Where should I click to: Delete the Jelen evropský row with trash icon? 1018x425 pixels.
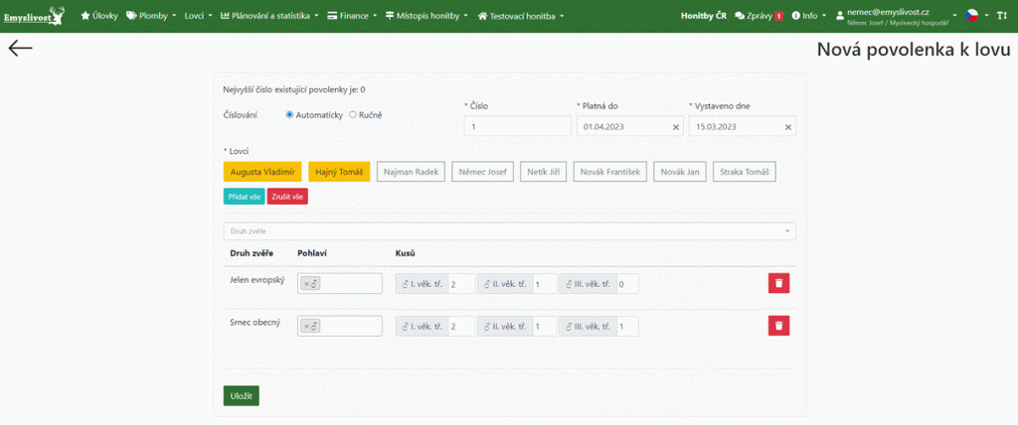tap(778, 284)
